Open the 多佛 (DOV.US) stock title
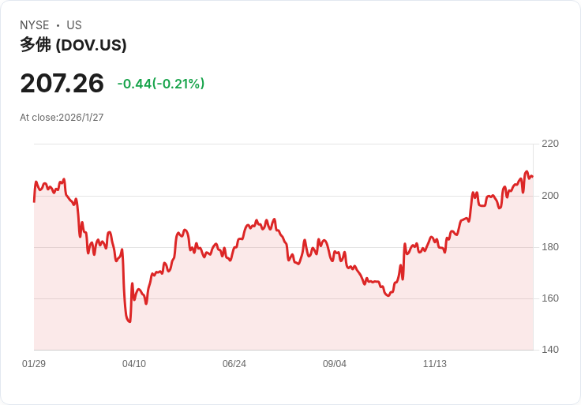This screenshot has height=405, width=581. [x=73, y=45]
